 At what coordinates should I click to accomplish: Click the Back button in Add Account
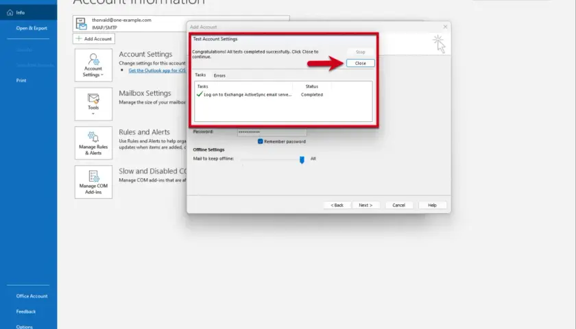pos(337,205)
